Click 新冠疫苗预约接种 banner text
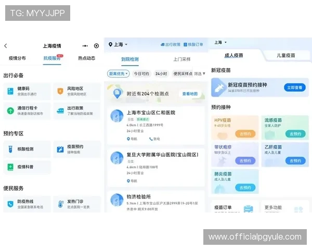Image resolution: width=312 pixels, height=250 pixels. 248,85
